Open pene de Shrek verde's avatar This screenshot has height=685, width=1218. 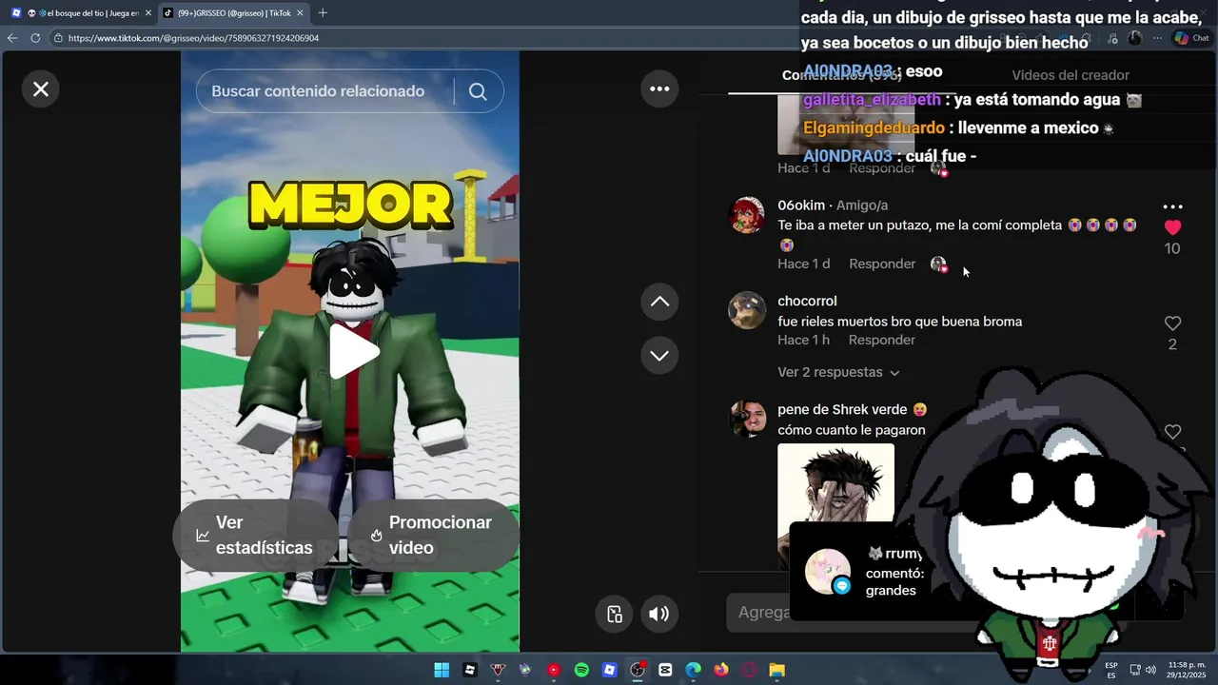point(747,419)
